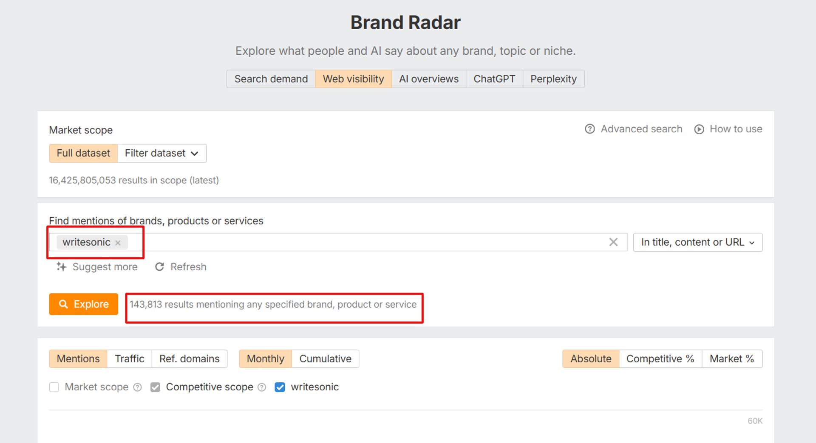Clear the brand mentions input field
816x443 pixels.
tap(613, 242)
